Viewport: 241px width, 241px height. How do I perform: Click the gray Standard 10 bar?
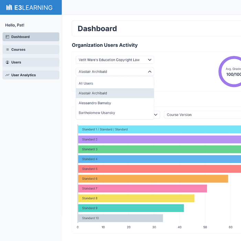tap(120, 218)
